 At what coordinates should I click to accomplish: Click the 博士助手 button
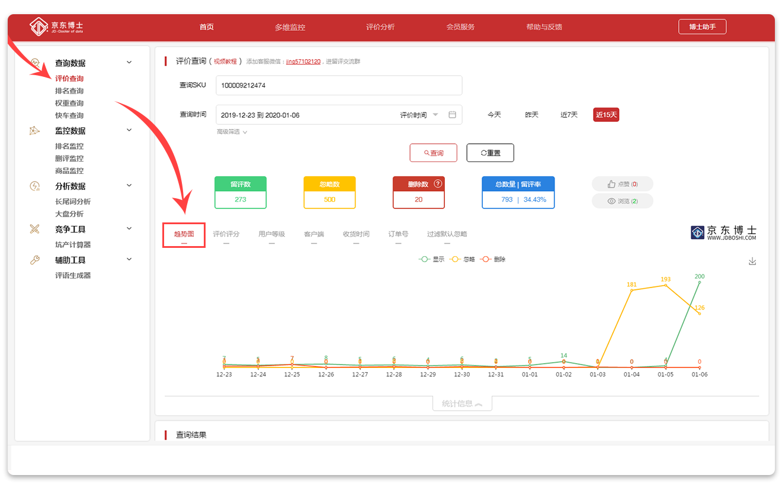pyautogui.click(x=702, y=27)
